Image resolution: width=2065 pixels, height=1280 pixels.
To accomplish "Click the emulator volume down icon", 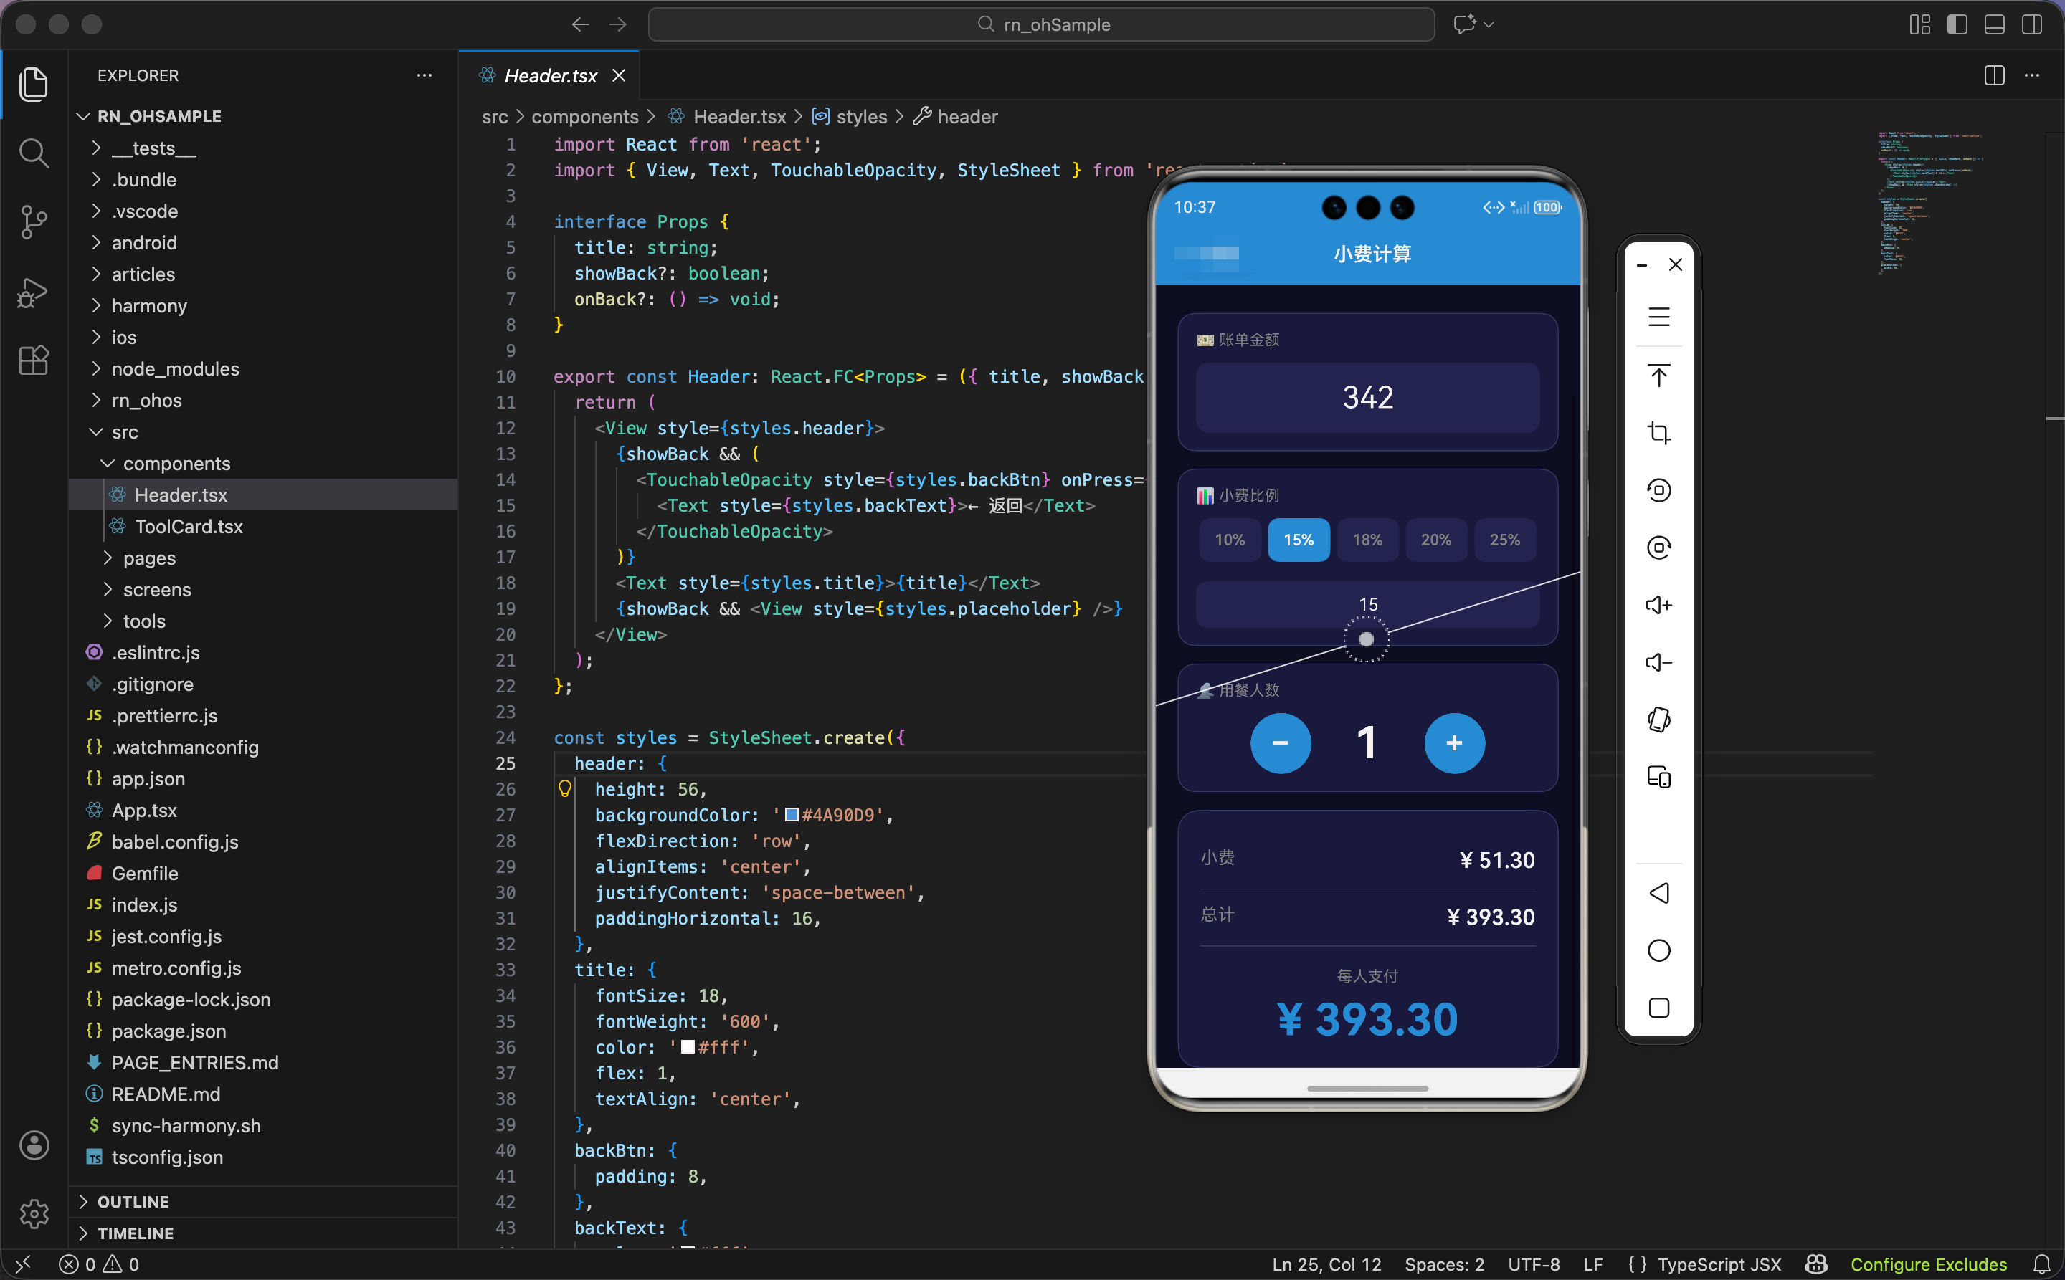I will (x=1658, y=662).
